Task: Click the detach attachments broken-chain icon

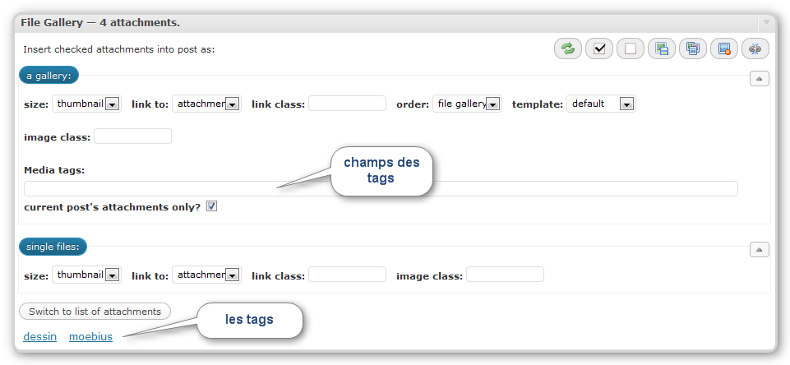Action: [x=755, y=49]
